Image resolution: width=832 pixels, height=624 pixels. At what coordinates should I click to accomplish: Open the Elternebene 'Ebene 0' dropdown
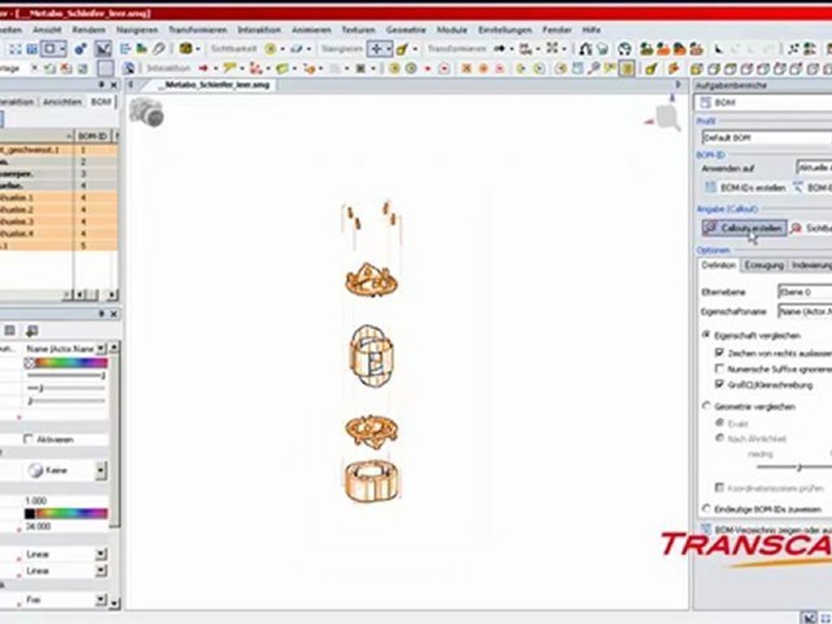click(x=804, y=292)
